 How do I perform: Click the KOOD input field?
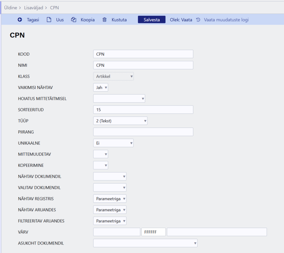click(x=143, y=54)
